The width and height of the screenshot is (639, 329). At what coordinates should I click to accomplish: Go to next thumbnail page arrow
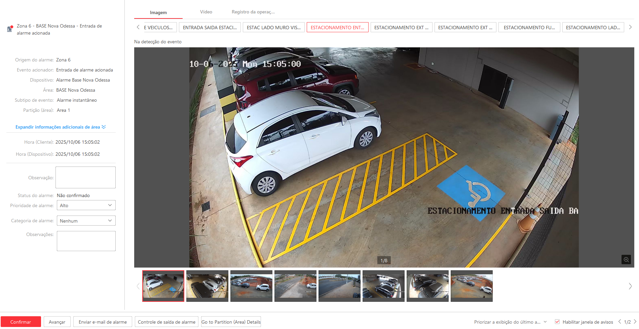[x=630, y=286]
